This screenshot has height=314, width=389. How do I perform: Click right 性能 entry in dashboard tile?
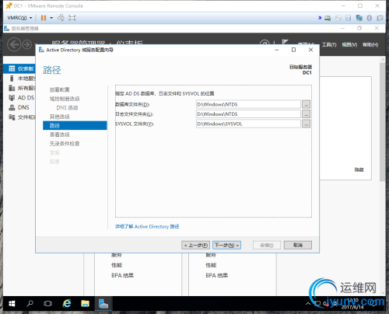[211, 265]
